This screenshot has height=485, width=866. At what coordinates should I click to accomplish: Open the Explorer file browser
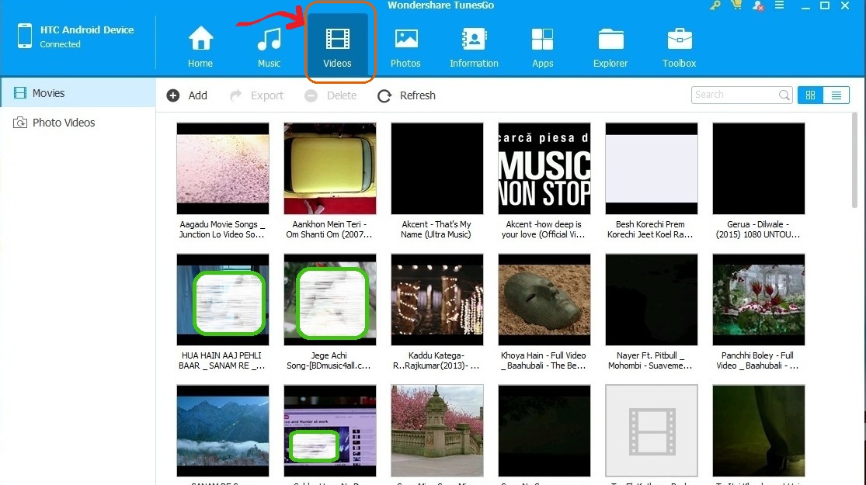click(610, 47)
